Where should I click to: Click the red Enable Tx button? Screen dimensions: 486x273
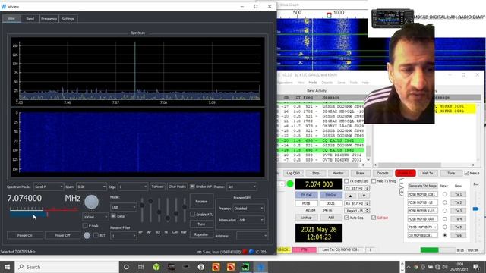click(405, 173)
